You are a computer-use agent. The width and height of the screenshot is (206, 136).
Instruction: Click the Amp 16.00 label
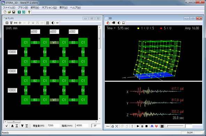192,28
